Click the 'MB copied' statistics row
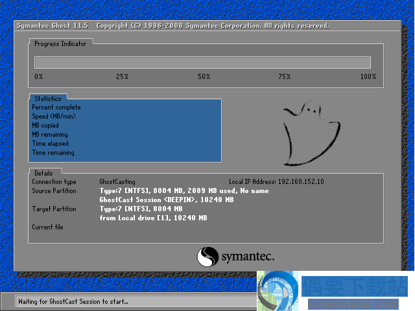Viewport: 415px width, 311px height. tap(45, 125)
